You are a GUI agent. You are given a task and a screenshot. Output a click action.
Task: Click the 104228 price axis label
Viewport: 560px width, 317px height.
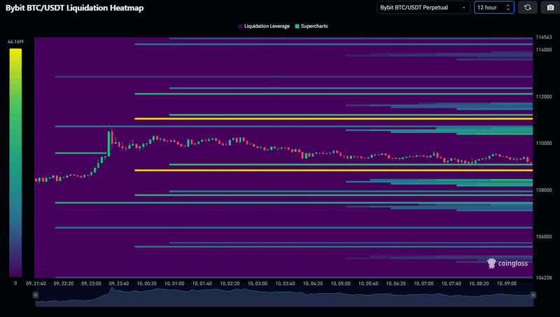tap(544, 278)
